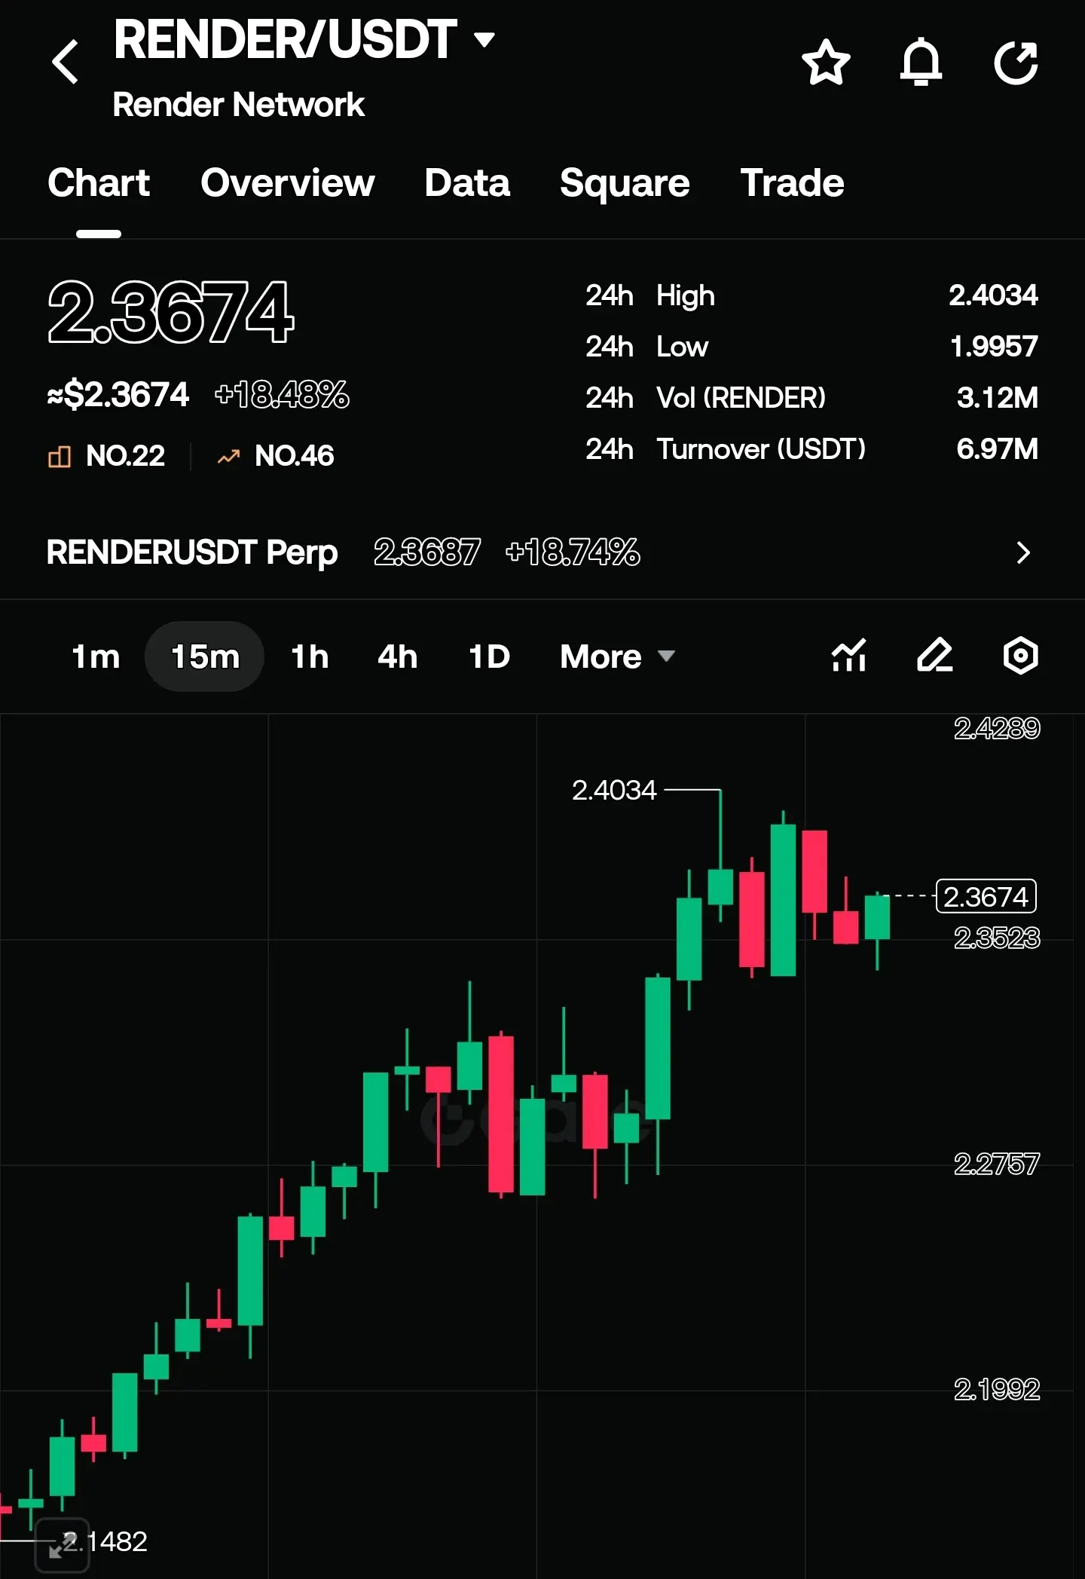Image resolution: width=1085 pixels, height=1579 pixels.
Task: Go back using the back arrow
Action: pos(66,62)
